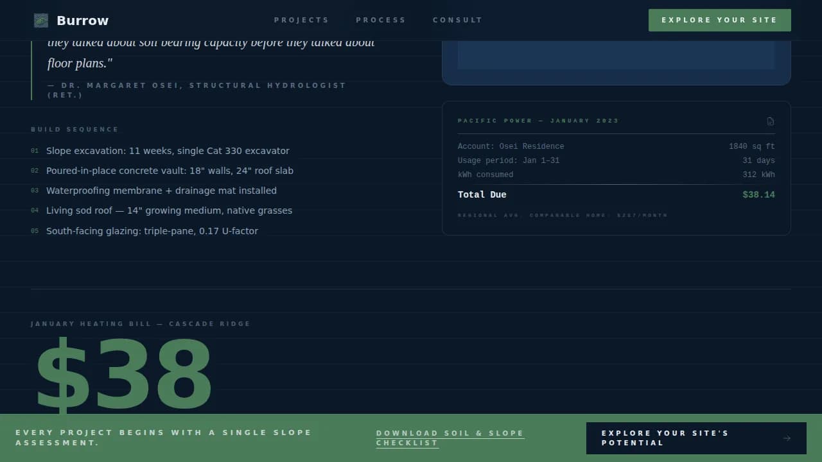Click the chart panel at top right
Screen dimensions: 822x462
[x=615, y=55]
